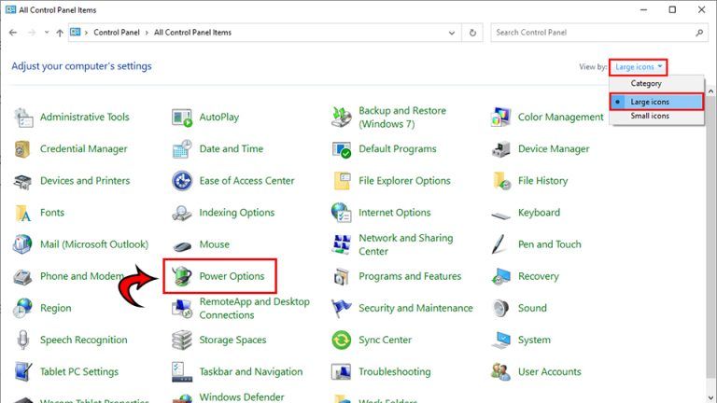Open the View by Large icons dropdown
This screenshot has width=717, height=403.
(x=639, y=67)
